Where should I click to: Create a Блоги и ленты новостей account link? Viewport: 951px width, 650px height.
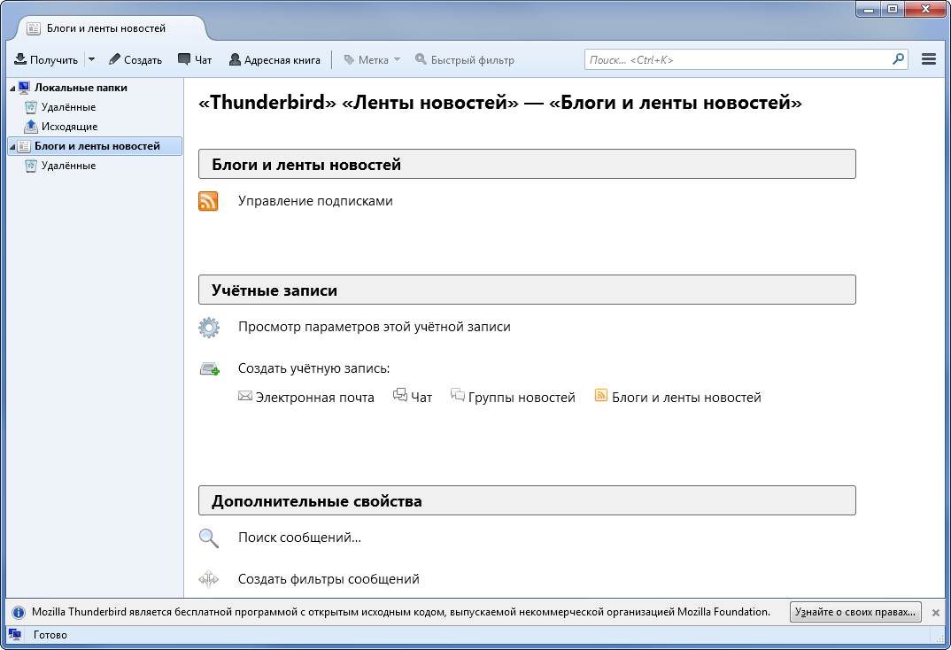[x=686, y=398]
